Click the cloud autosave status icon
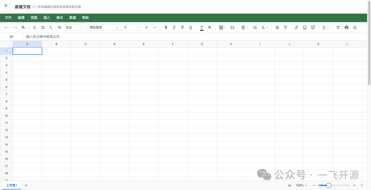 (x=34, y=7)
